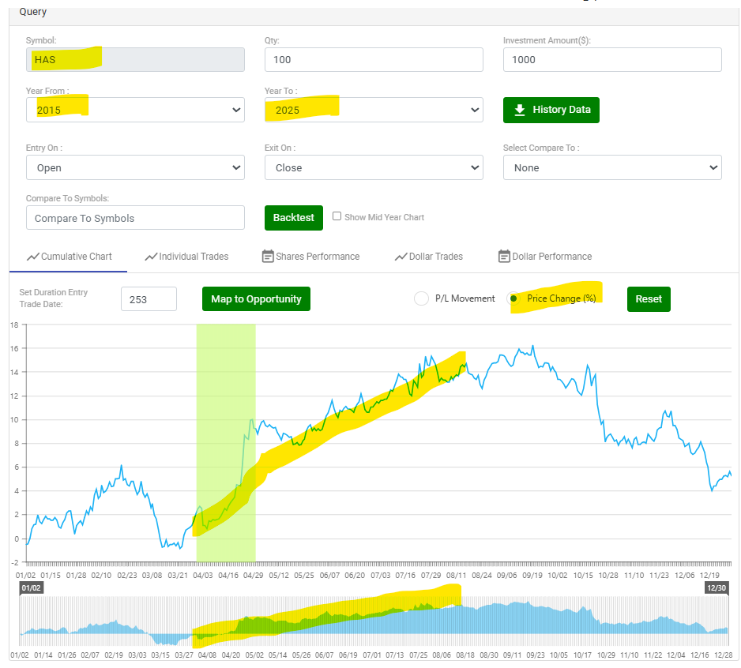741x668 pixels.
Task: Open the Individual Trades tab
Action: click(x=186, y=257)
